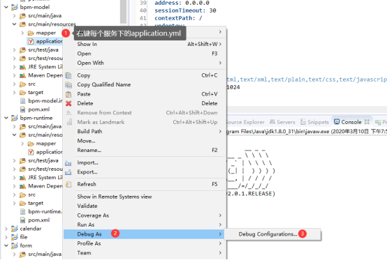
Task: Click the Export icon in context menu
Action: 68,172
